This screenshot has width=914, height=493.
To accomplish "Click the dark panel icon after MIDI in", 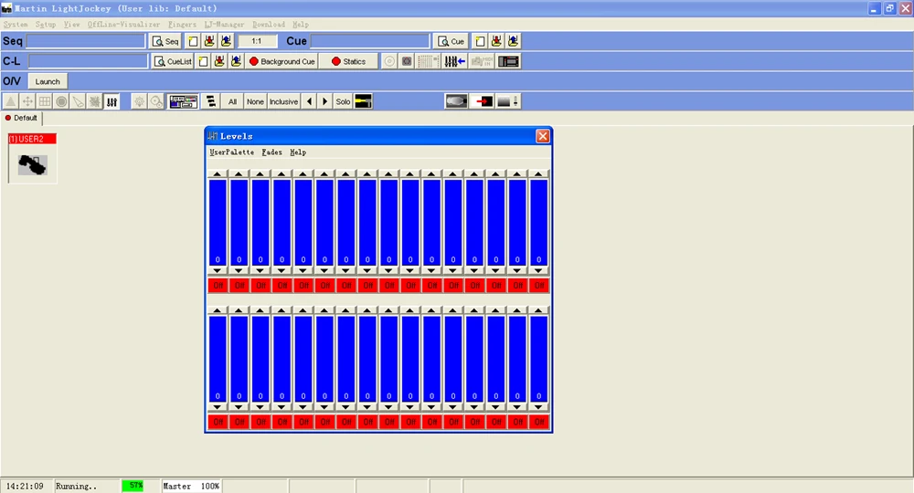I will [x=508, y=61].
